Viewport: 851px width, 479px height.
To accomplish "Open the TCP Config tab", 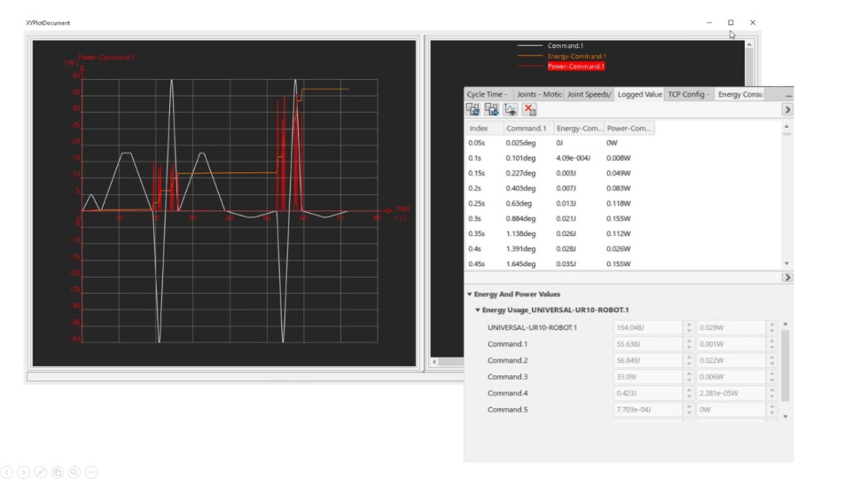I will point(689,95).
